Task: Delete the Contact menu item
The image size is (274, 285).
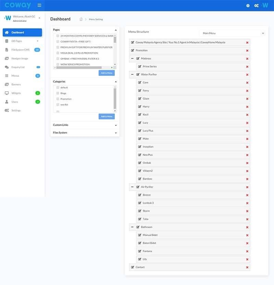Action: coord(247,267)
